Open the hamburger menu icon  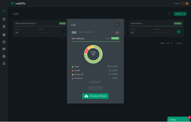(x=4, y=3)
